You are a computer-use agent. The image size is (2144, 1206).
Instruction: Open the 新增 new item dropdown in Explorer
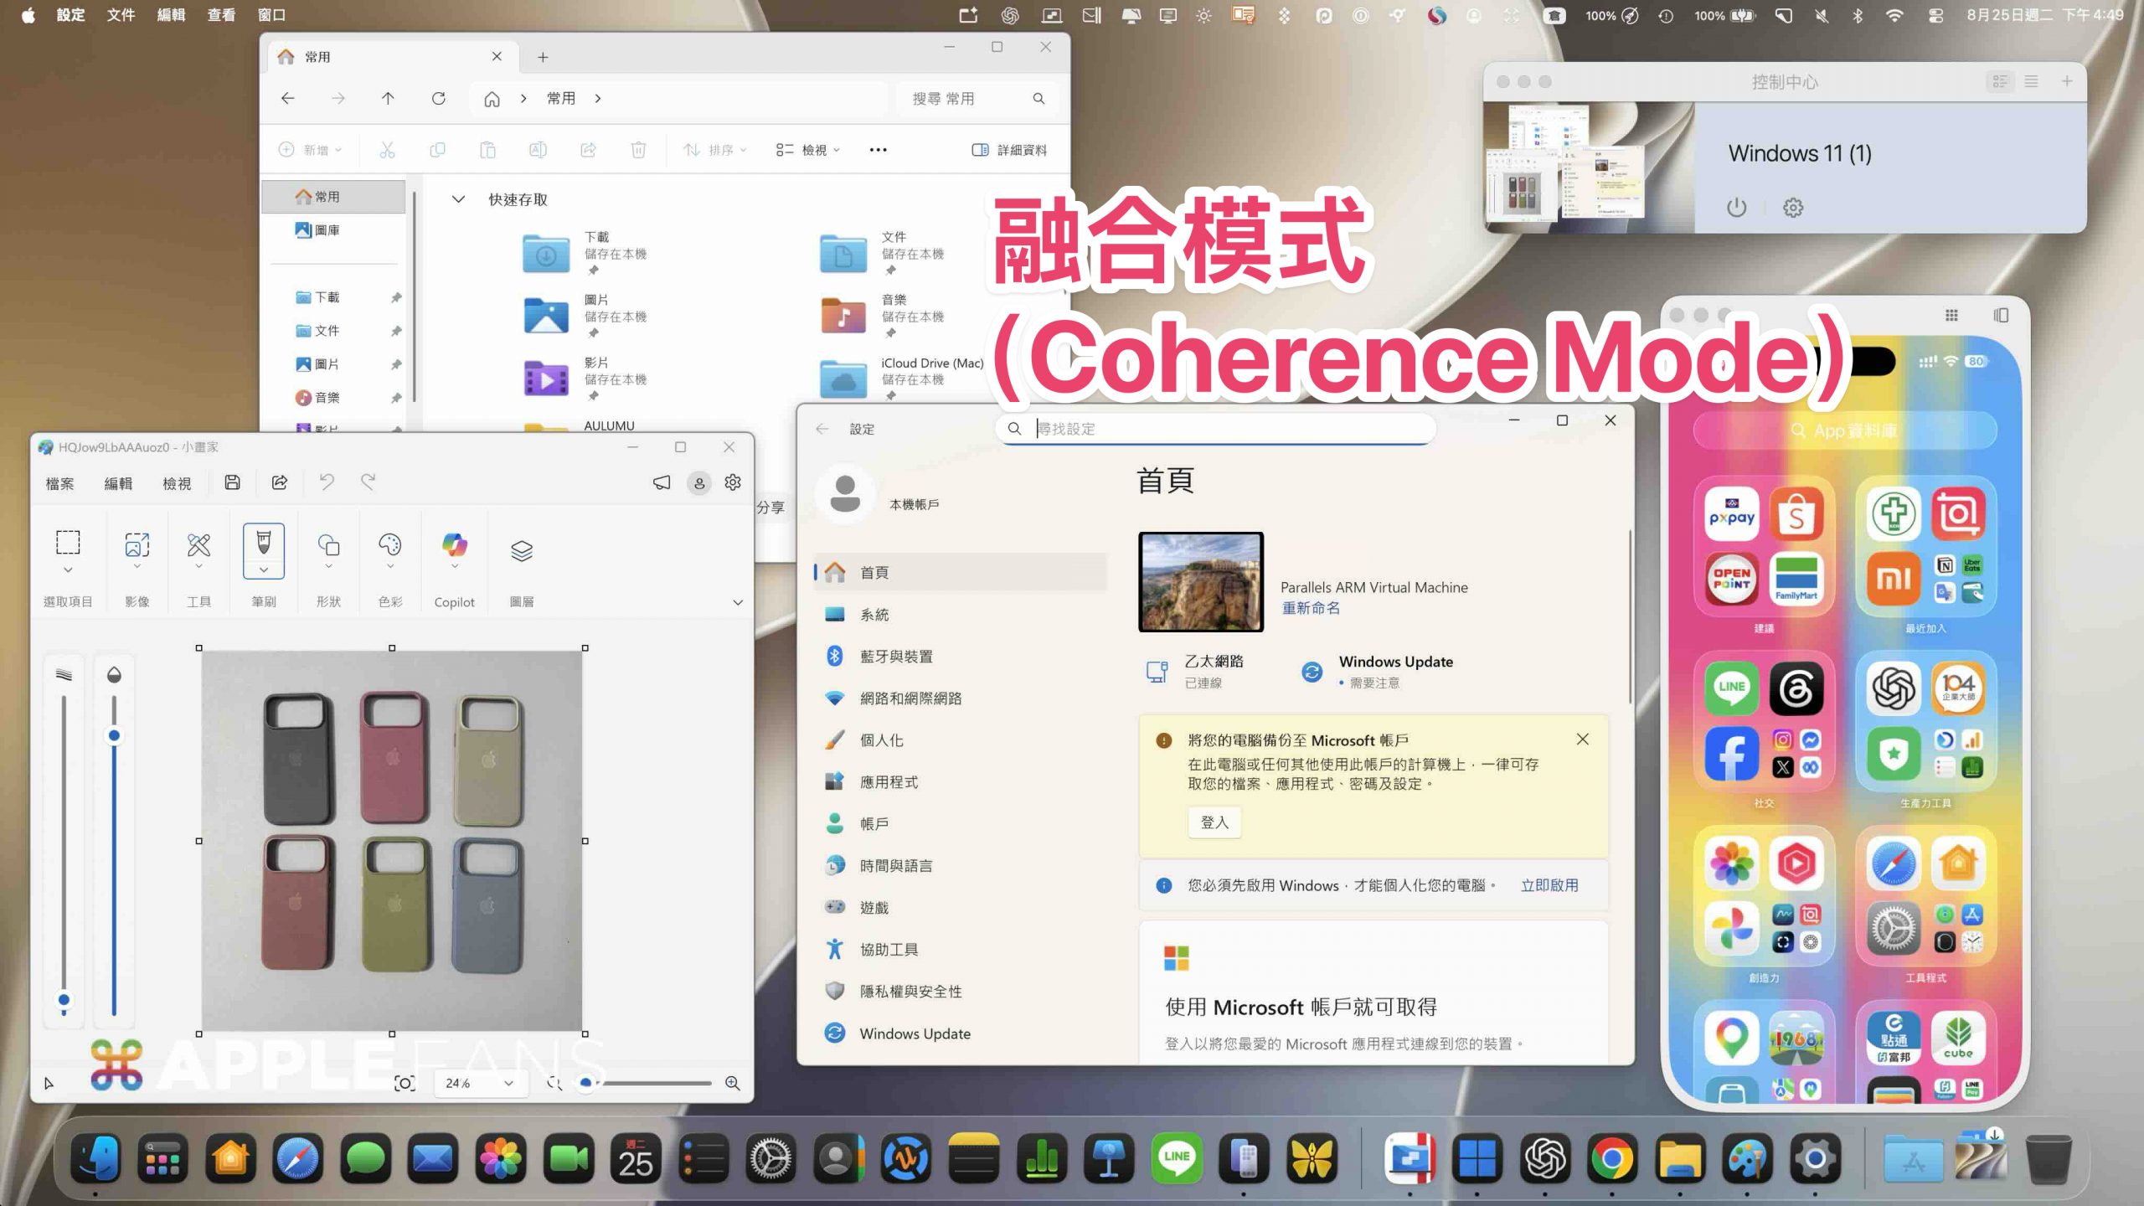310,150
